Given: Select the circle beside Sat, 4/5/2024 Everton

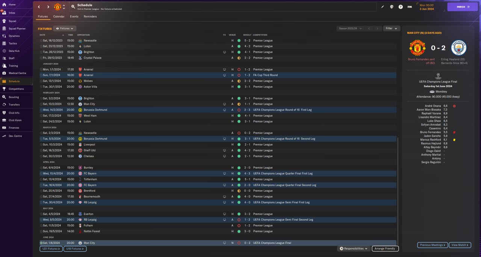Looking at the screenshot, I should pos(41,214).
